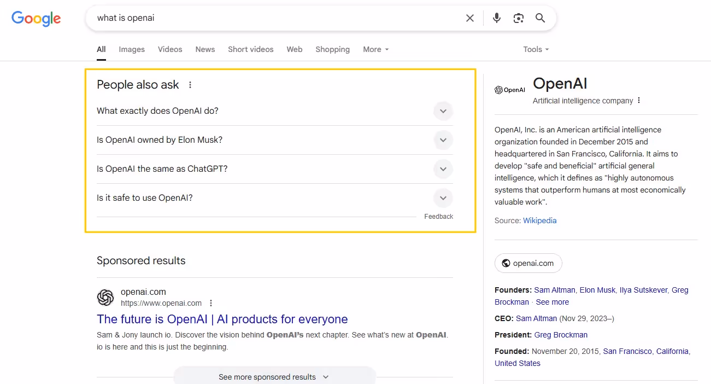Open San Francisco link in Founded row
Viewport: 711px width, 384px height.
pos(627,351)
